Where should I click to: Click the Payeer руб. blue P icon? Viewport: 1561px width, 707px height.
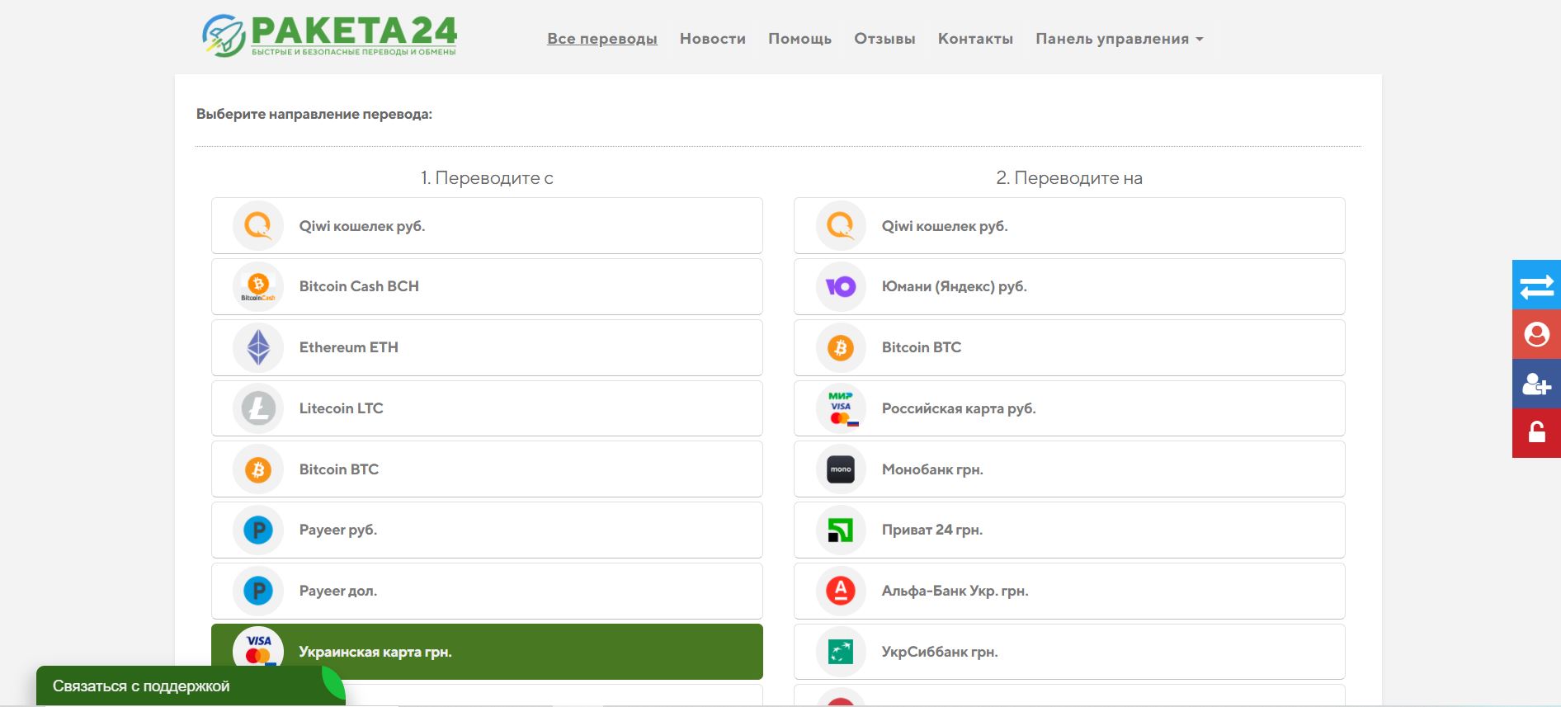tap(258, 530)
